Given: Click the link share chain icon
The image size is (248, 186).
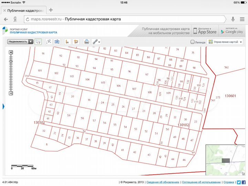Looking at the screenshot, I should click(95, 42).
